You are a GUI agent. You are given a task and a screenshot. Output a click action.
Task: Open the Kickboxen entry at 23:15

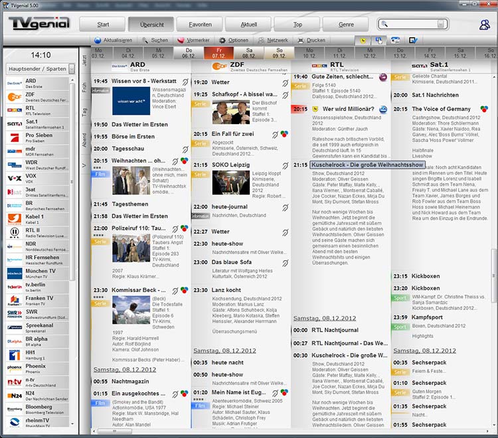[426, 276]
